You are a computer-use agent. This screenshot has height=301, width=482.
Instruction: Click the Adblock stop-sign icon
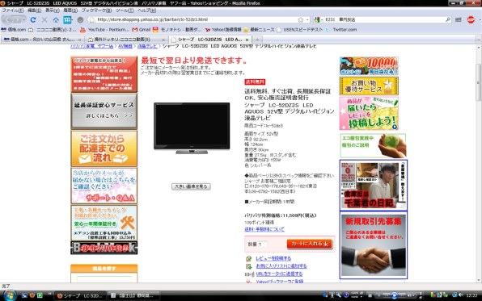pyautogui.click(x=471, y=19)
